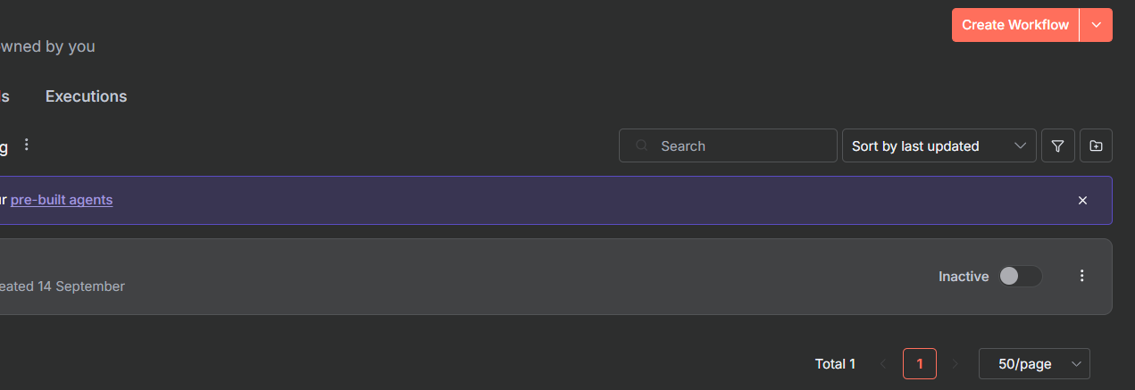Image resolution: width=1135 pixels, height=390 pixels.
Task: Go to the next page arrow
Action: pyautogui.click(x=955, y=364)
